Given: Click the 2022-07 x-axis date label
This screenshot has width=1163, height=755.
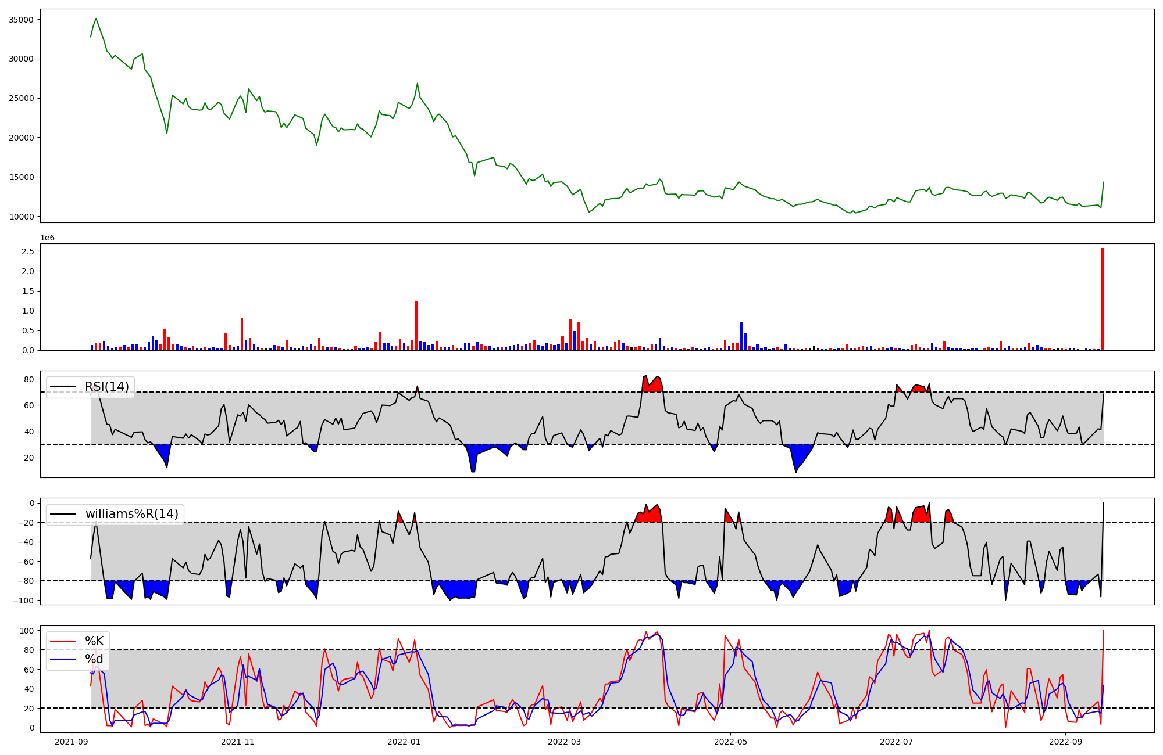Looking at the screenshot, I should click(x=896, y=742).
